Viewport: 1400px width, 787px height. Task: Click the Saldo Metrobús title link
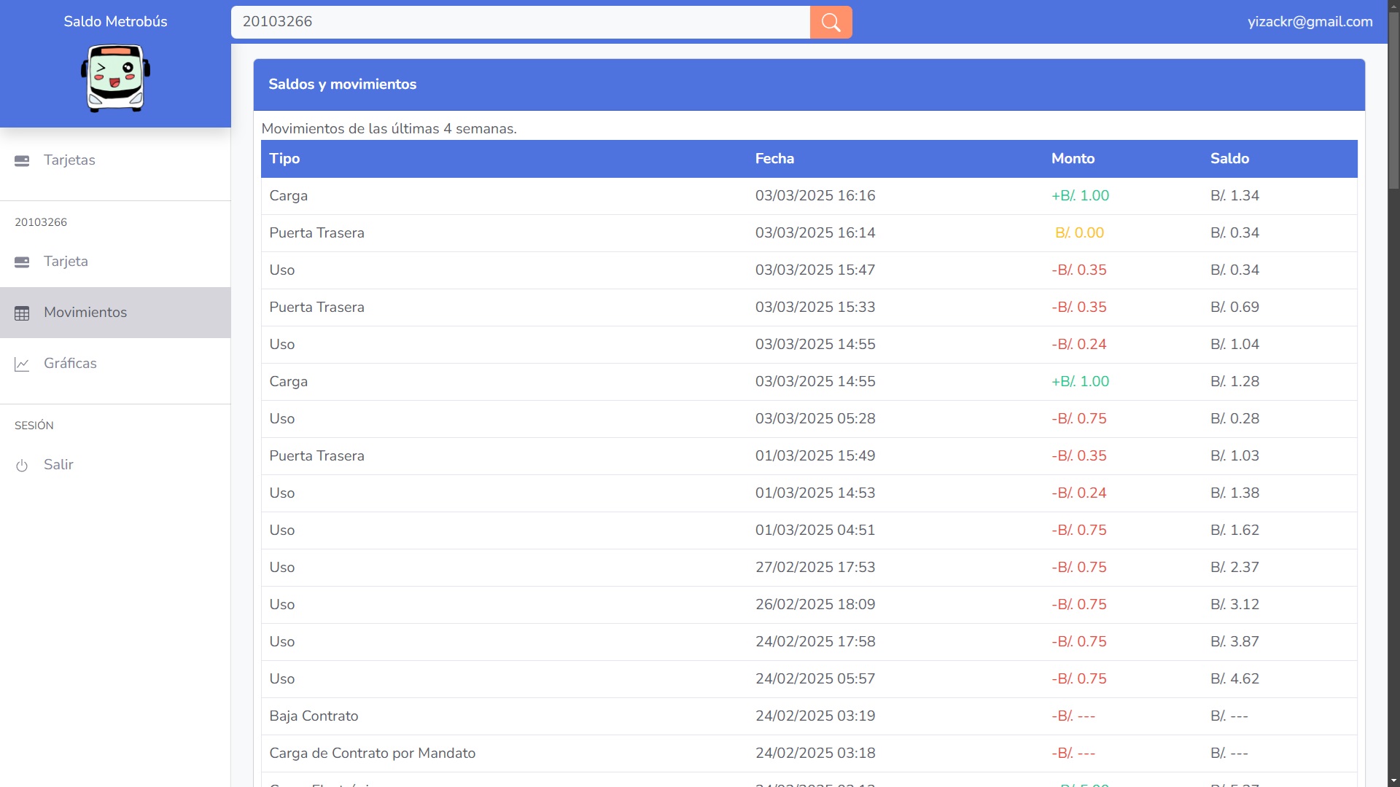pos(115,21)
